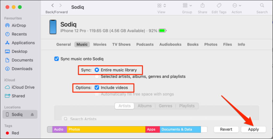Open Downloads folder in sidebar
Image resolution: width=273 pixels, height=139 pixels.
point(19,69)
